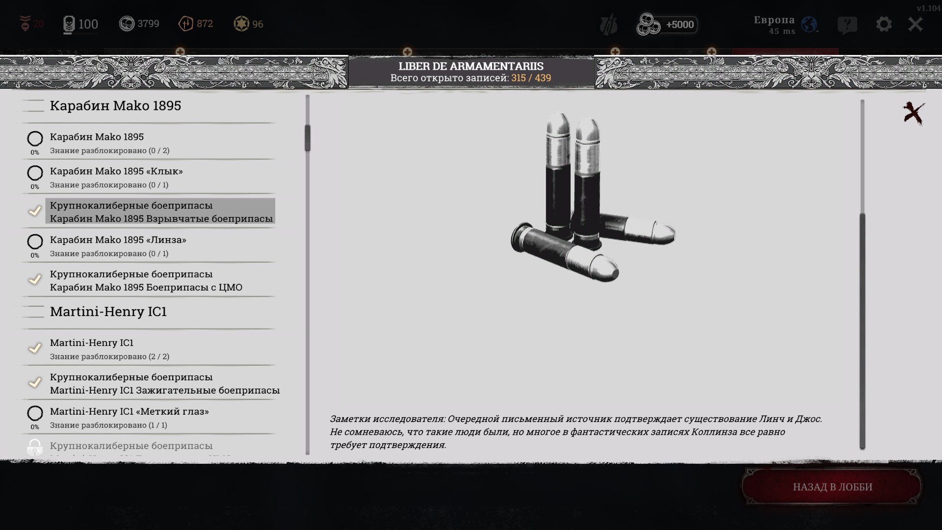Click checkmark beside Martini-Henry IC1 entry
Image resolution: width=942 pixels, height=530 pixels.
coord(35,348)
